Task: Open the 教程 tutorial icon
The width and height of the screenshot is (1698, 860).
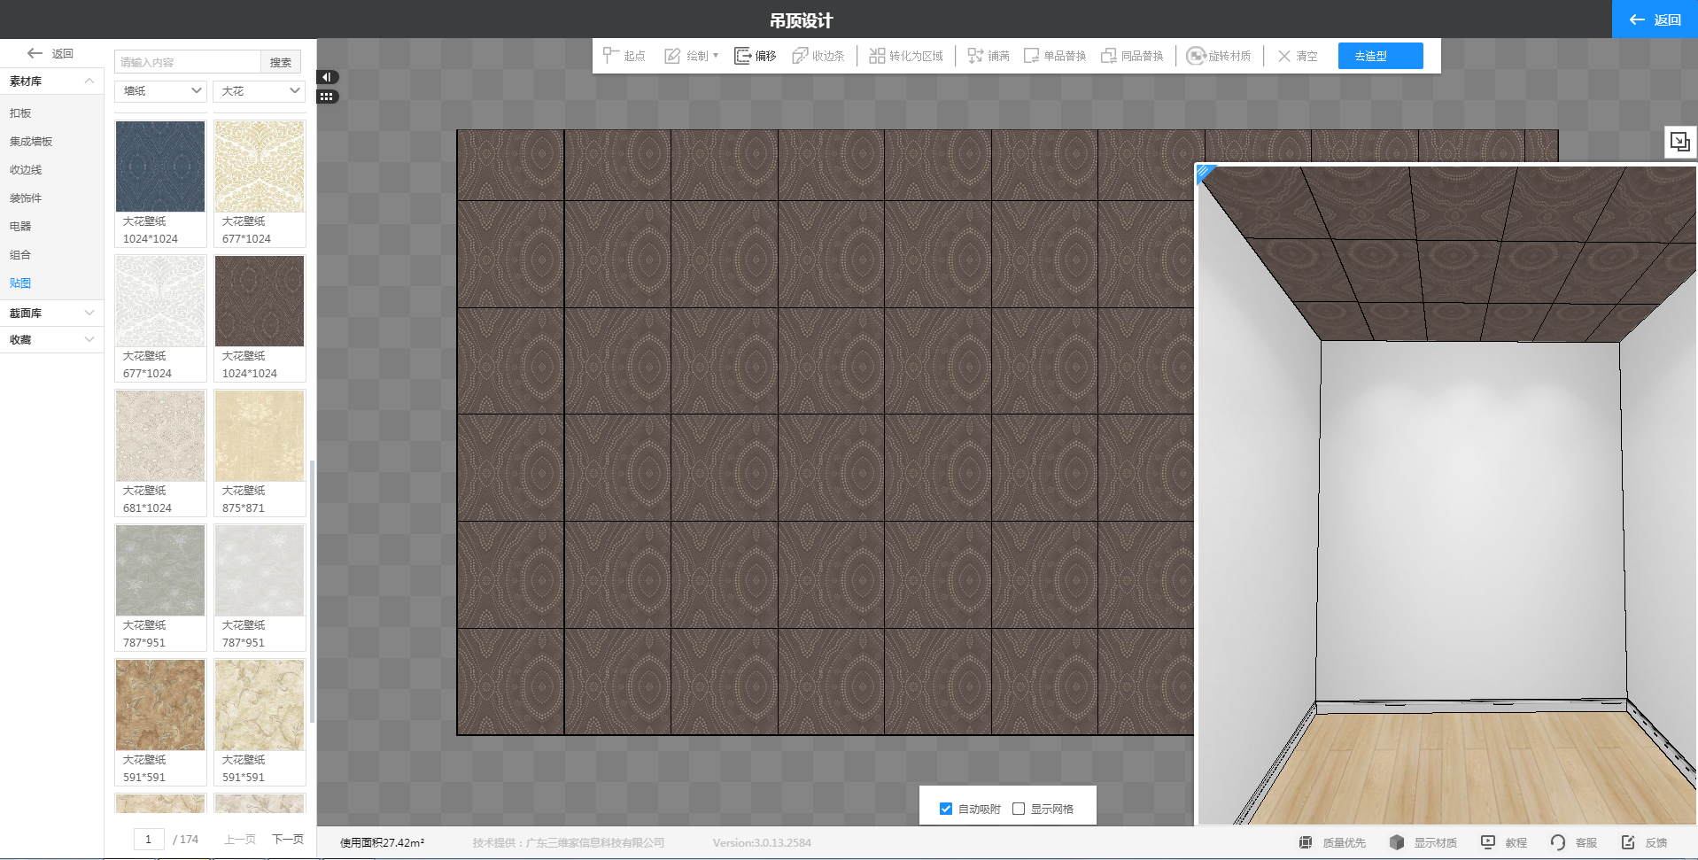Action: (x=1488, y=842)
